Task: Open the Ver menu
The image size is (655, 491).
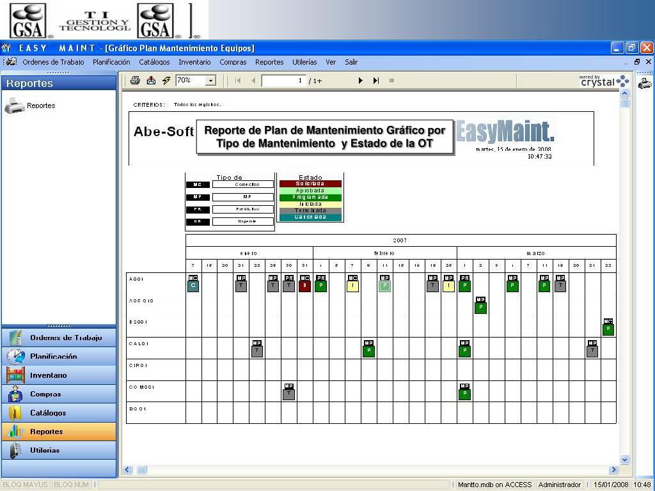Action: [x=331, y=62]
